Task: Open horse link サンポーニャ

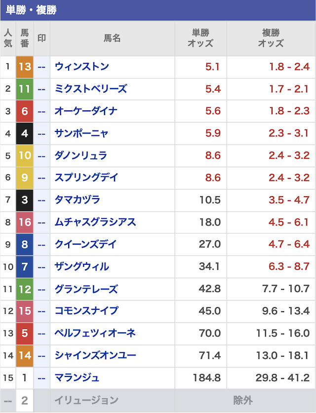Action: pos(81,133)
